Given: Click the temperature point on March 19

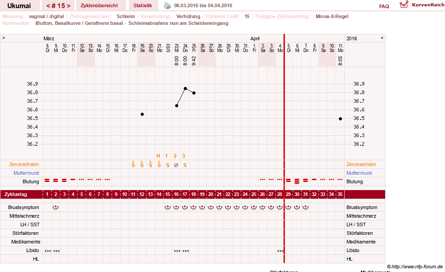Looking at the screenshot, I should coord(142,115).
